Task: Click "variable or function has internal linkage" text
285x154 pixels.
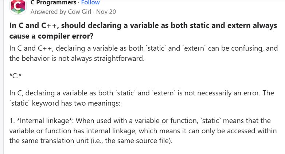Action: coord(73,131)
